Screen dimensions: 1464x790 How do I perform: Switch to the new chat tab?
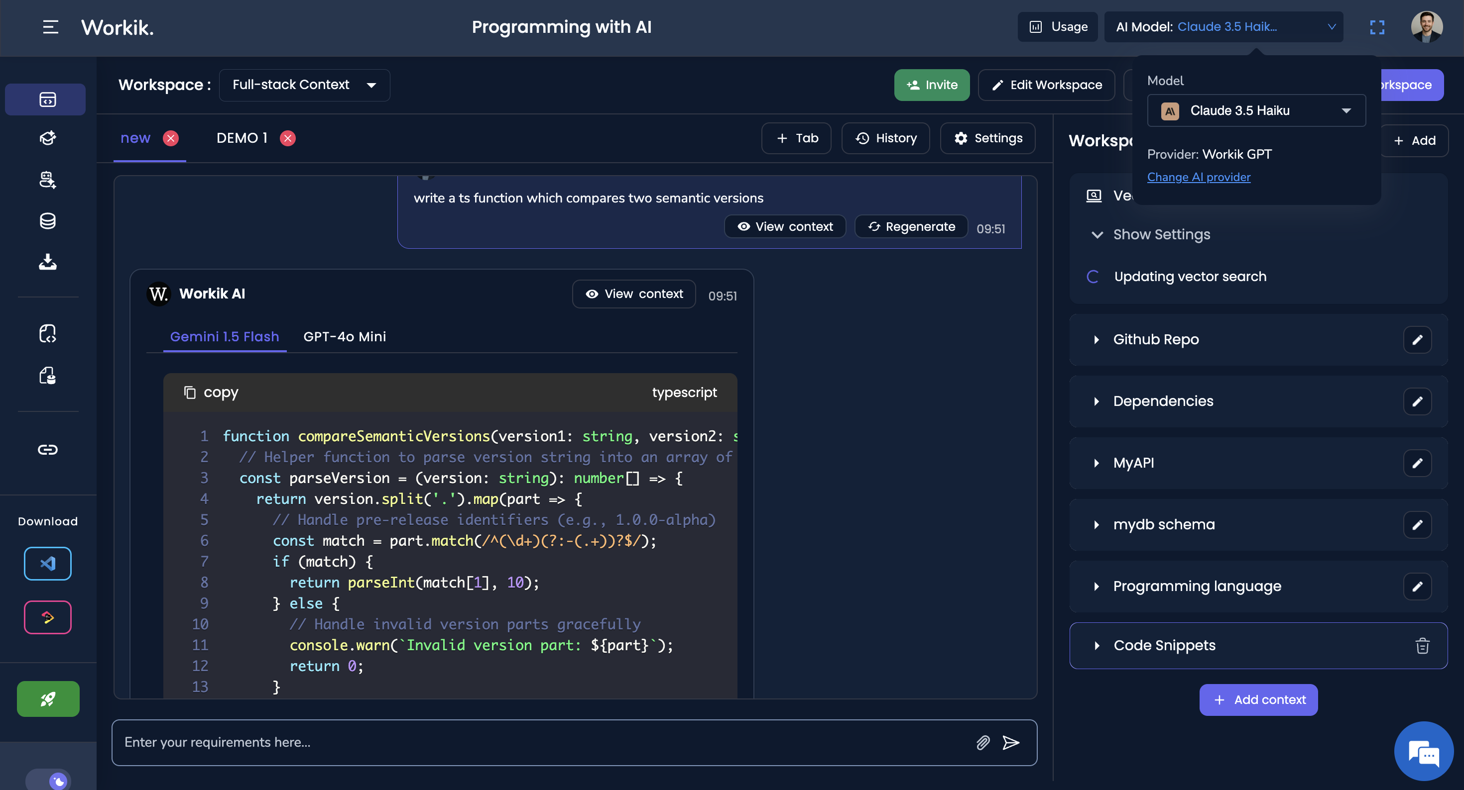point(135,137)
